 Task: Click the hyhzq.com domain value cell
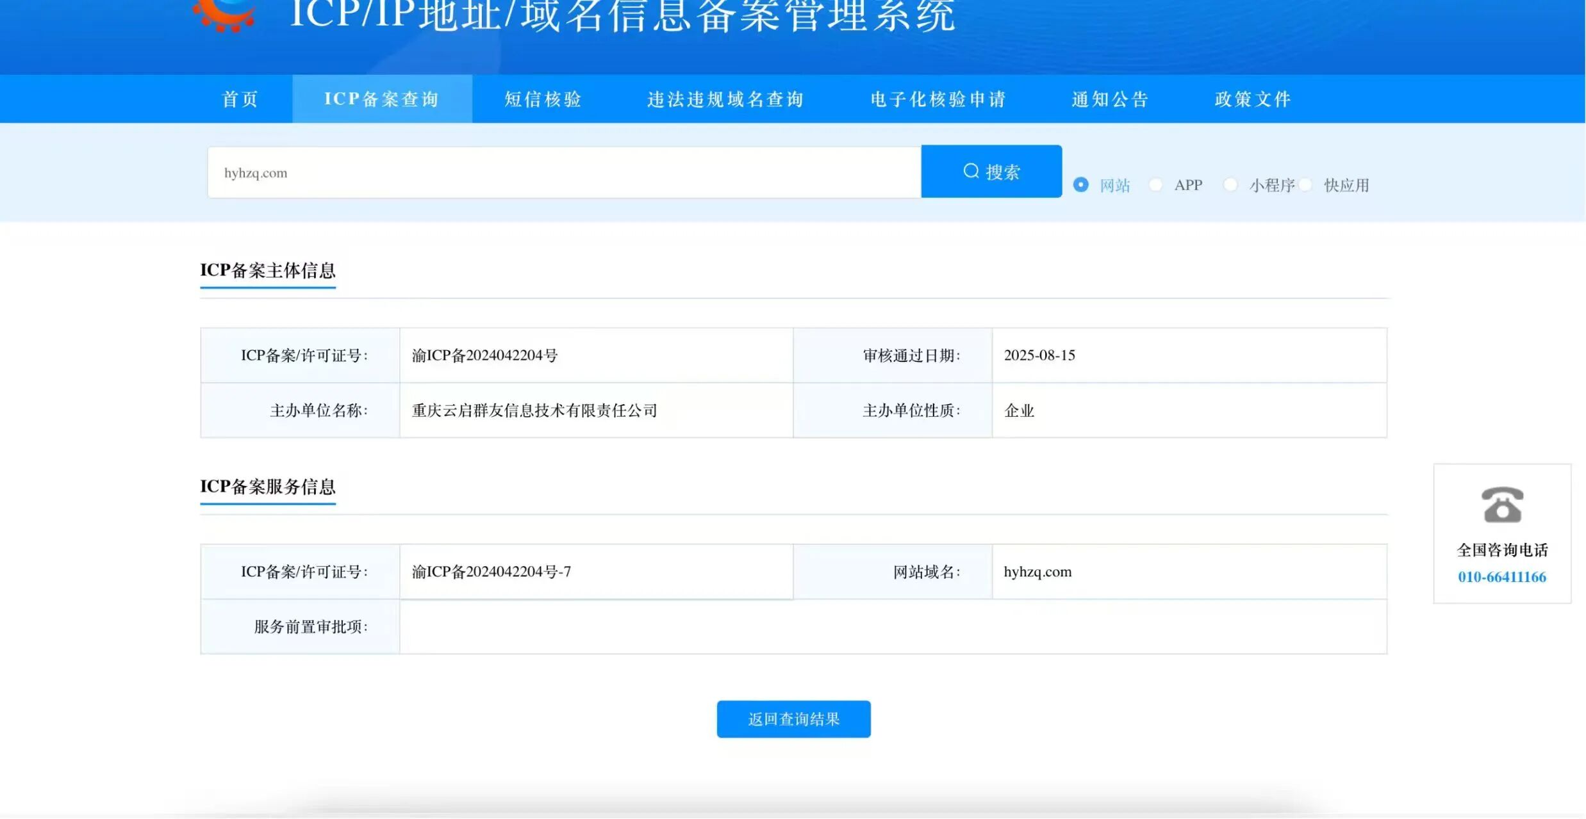[x=1037, y=572]
